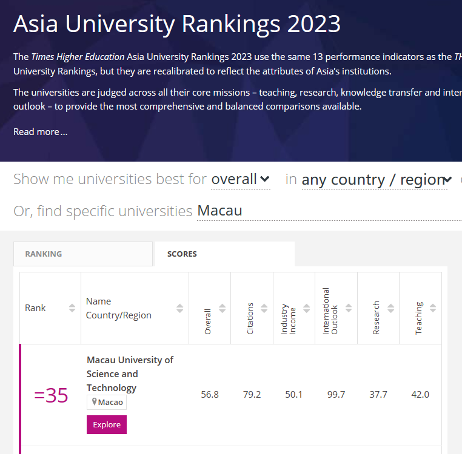This screenshot has width=462, height=454.
Task: Open Macau University of Science and Technology link
Action: pyautogui.click(x=130, y=373)
